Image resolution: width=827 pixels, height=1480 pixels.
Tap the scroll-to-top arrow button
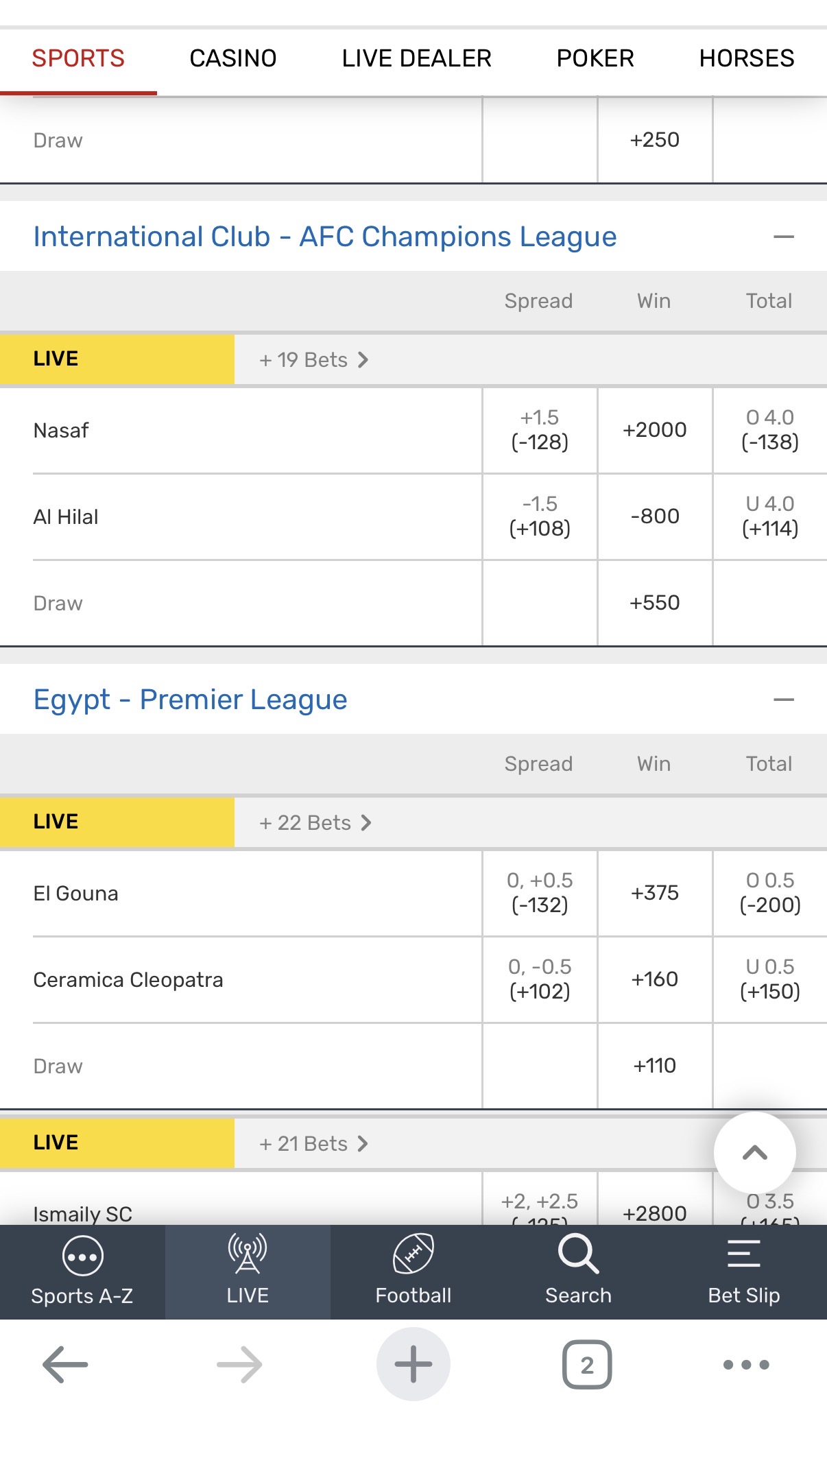(x=754, y=1153)
